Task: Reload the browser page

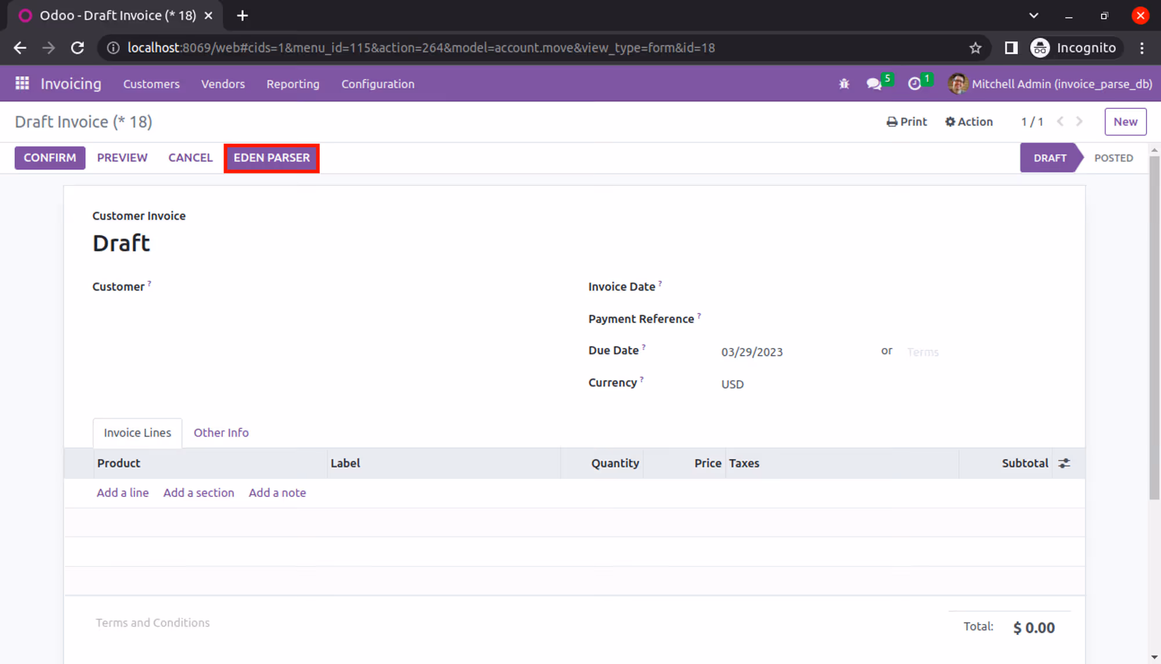Action: pos(77,48)
